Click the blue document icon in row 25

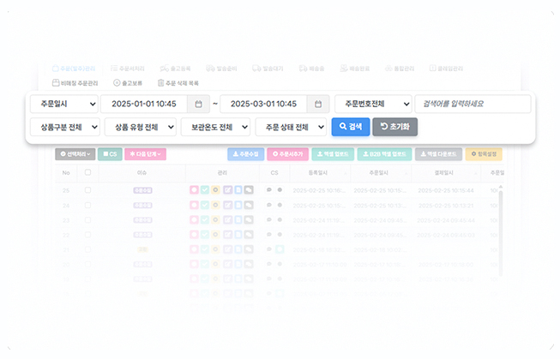point(238,190)
